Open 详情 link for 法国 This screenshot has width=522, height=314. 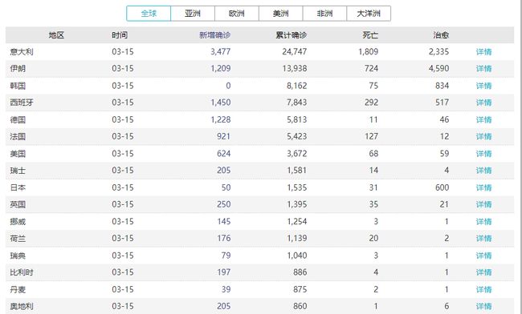[483, 136]
